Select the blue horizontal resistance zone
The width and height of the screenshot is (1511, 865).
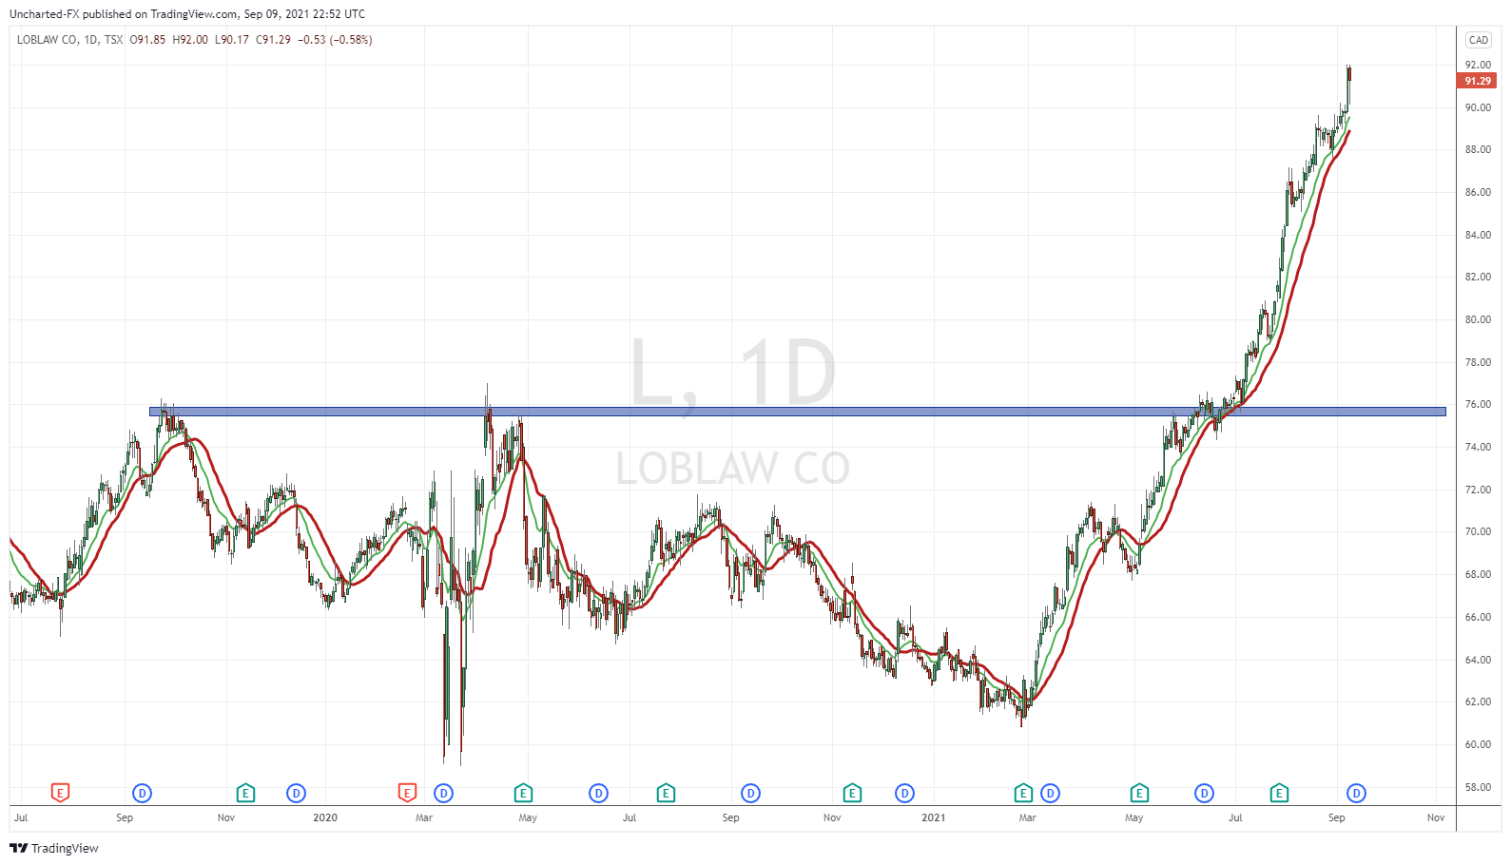(797, 412)
